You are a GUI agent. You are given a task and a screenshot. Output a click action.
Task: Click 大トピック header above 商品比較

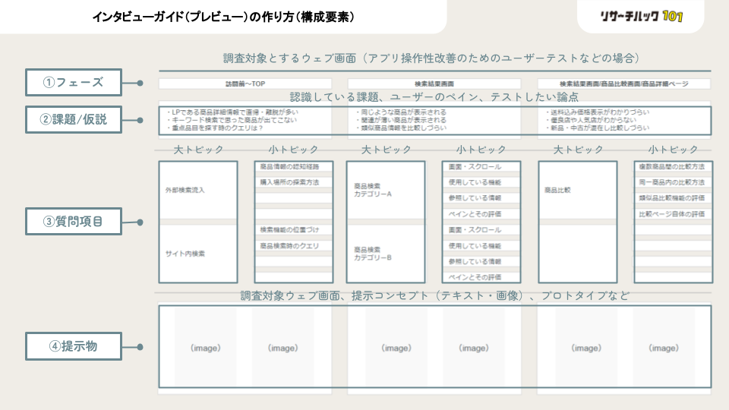click(x=579, y=150)
